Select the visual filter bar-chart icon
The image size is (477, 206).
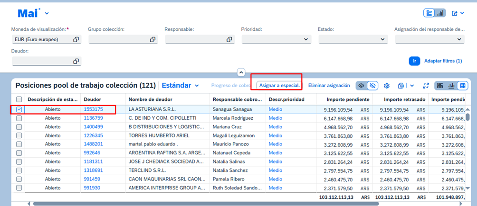coord(440,13)
